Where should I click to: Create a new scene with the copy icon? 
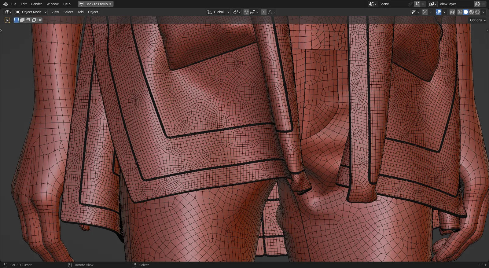click(x=417, y=4)
